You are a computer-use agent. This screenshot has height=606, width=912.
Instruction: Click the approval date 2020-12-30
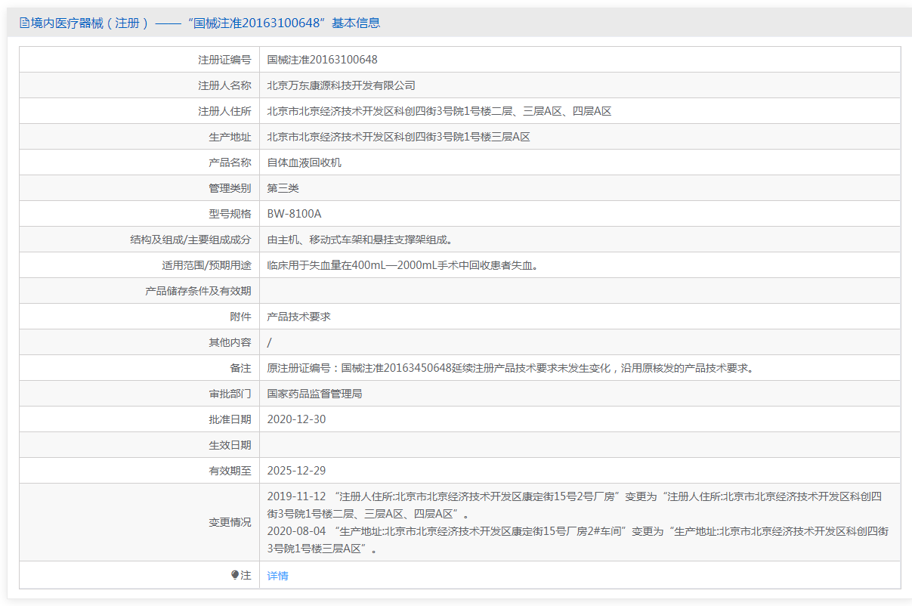click(x=296, y=419)
